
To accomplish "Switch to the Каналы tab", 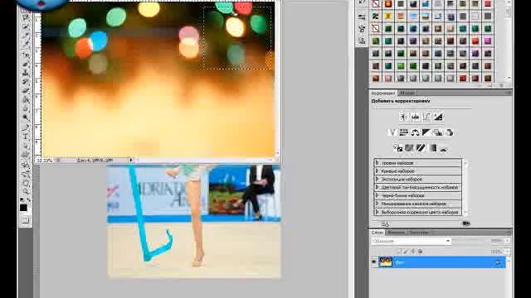I will coord(396,233).
